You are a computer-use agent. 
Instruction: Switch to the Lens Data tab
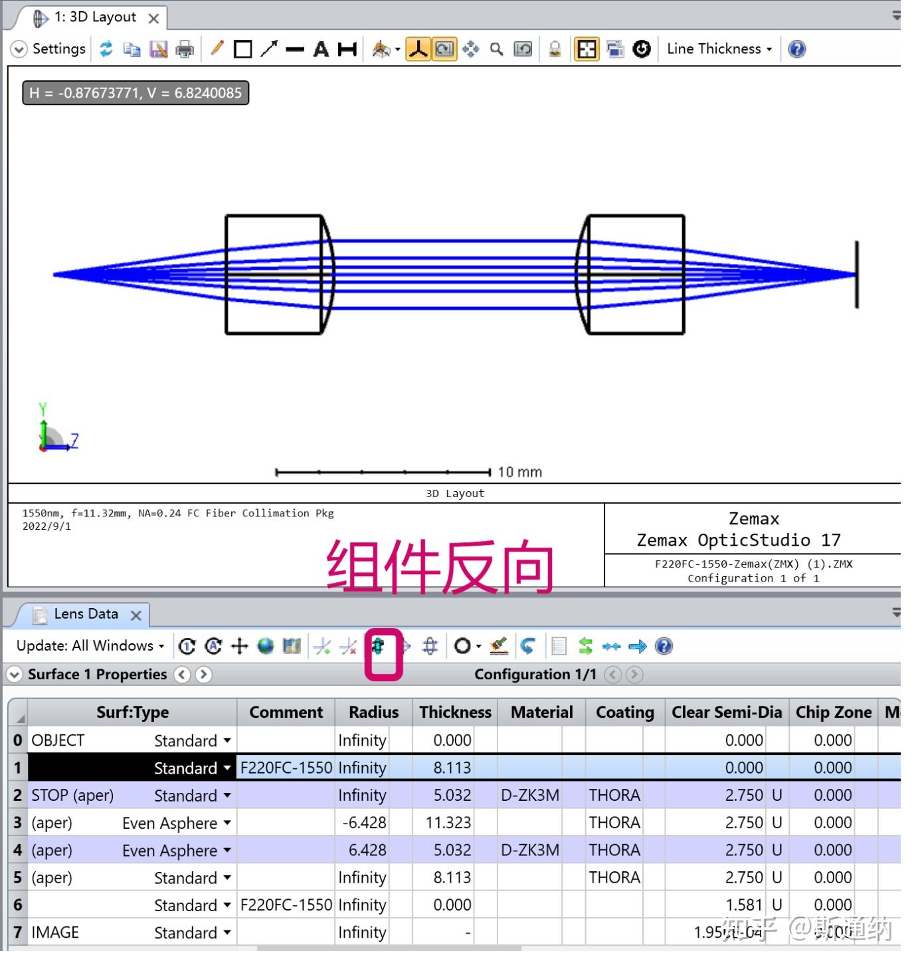tap(86, 613)
